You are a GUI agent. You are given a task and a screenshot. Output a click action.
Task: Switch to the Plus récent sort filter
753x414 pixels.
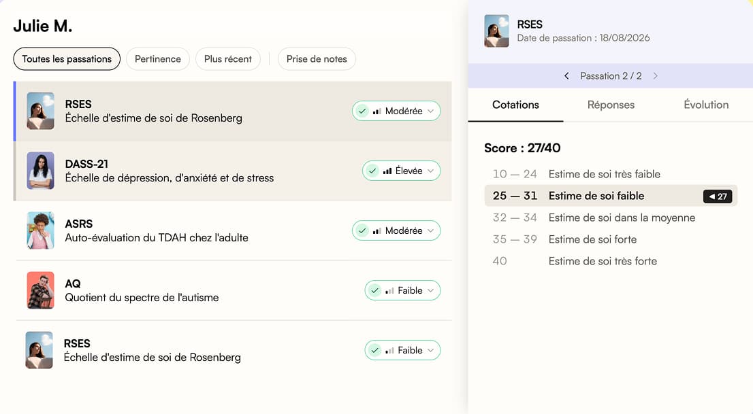point(228,59)
